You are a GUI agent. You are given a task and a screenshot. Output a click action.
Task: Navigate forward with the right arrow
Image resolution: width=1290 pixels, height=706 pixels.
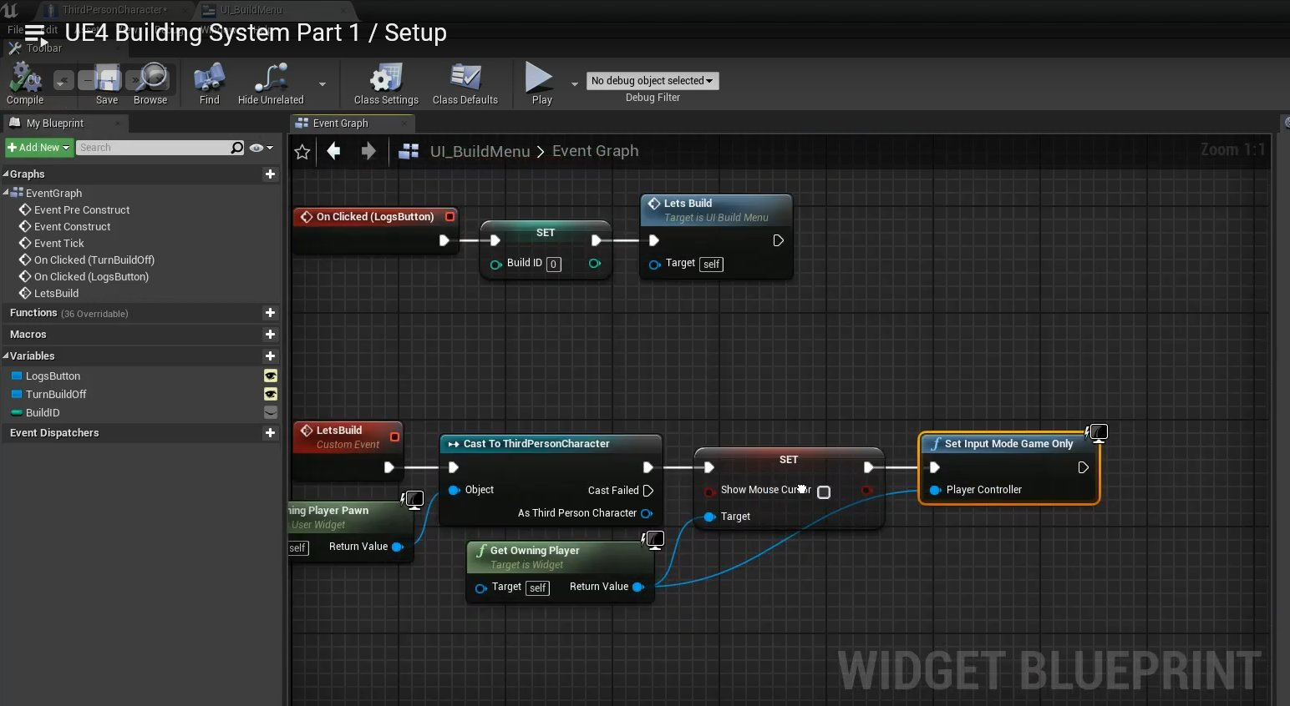click(368, 151)
